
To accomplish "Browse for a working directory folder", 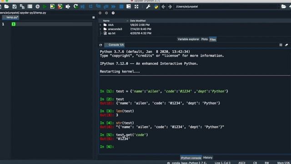I will click(x=284, y=7).
